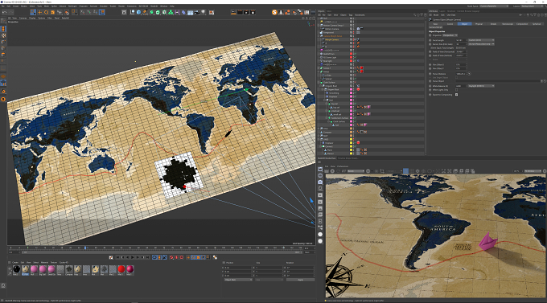Select the Live Selection tool
The image size is (547, 303).
pyautogui.click(x=33, y=12)
